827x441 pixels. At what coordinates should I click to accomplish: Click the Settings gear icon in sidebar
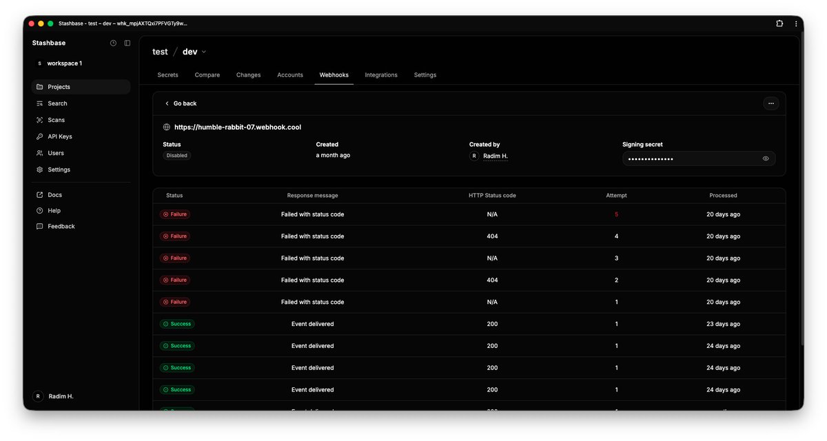click(40, 170)
